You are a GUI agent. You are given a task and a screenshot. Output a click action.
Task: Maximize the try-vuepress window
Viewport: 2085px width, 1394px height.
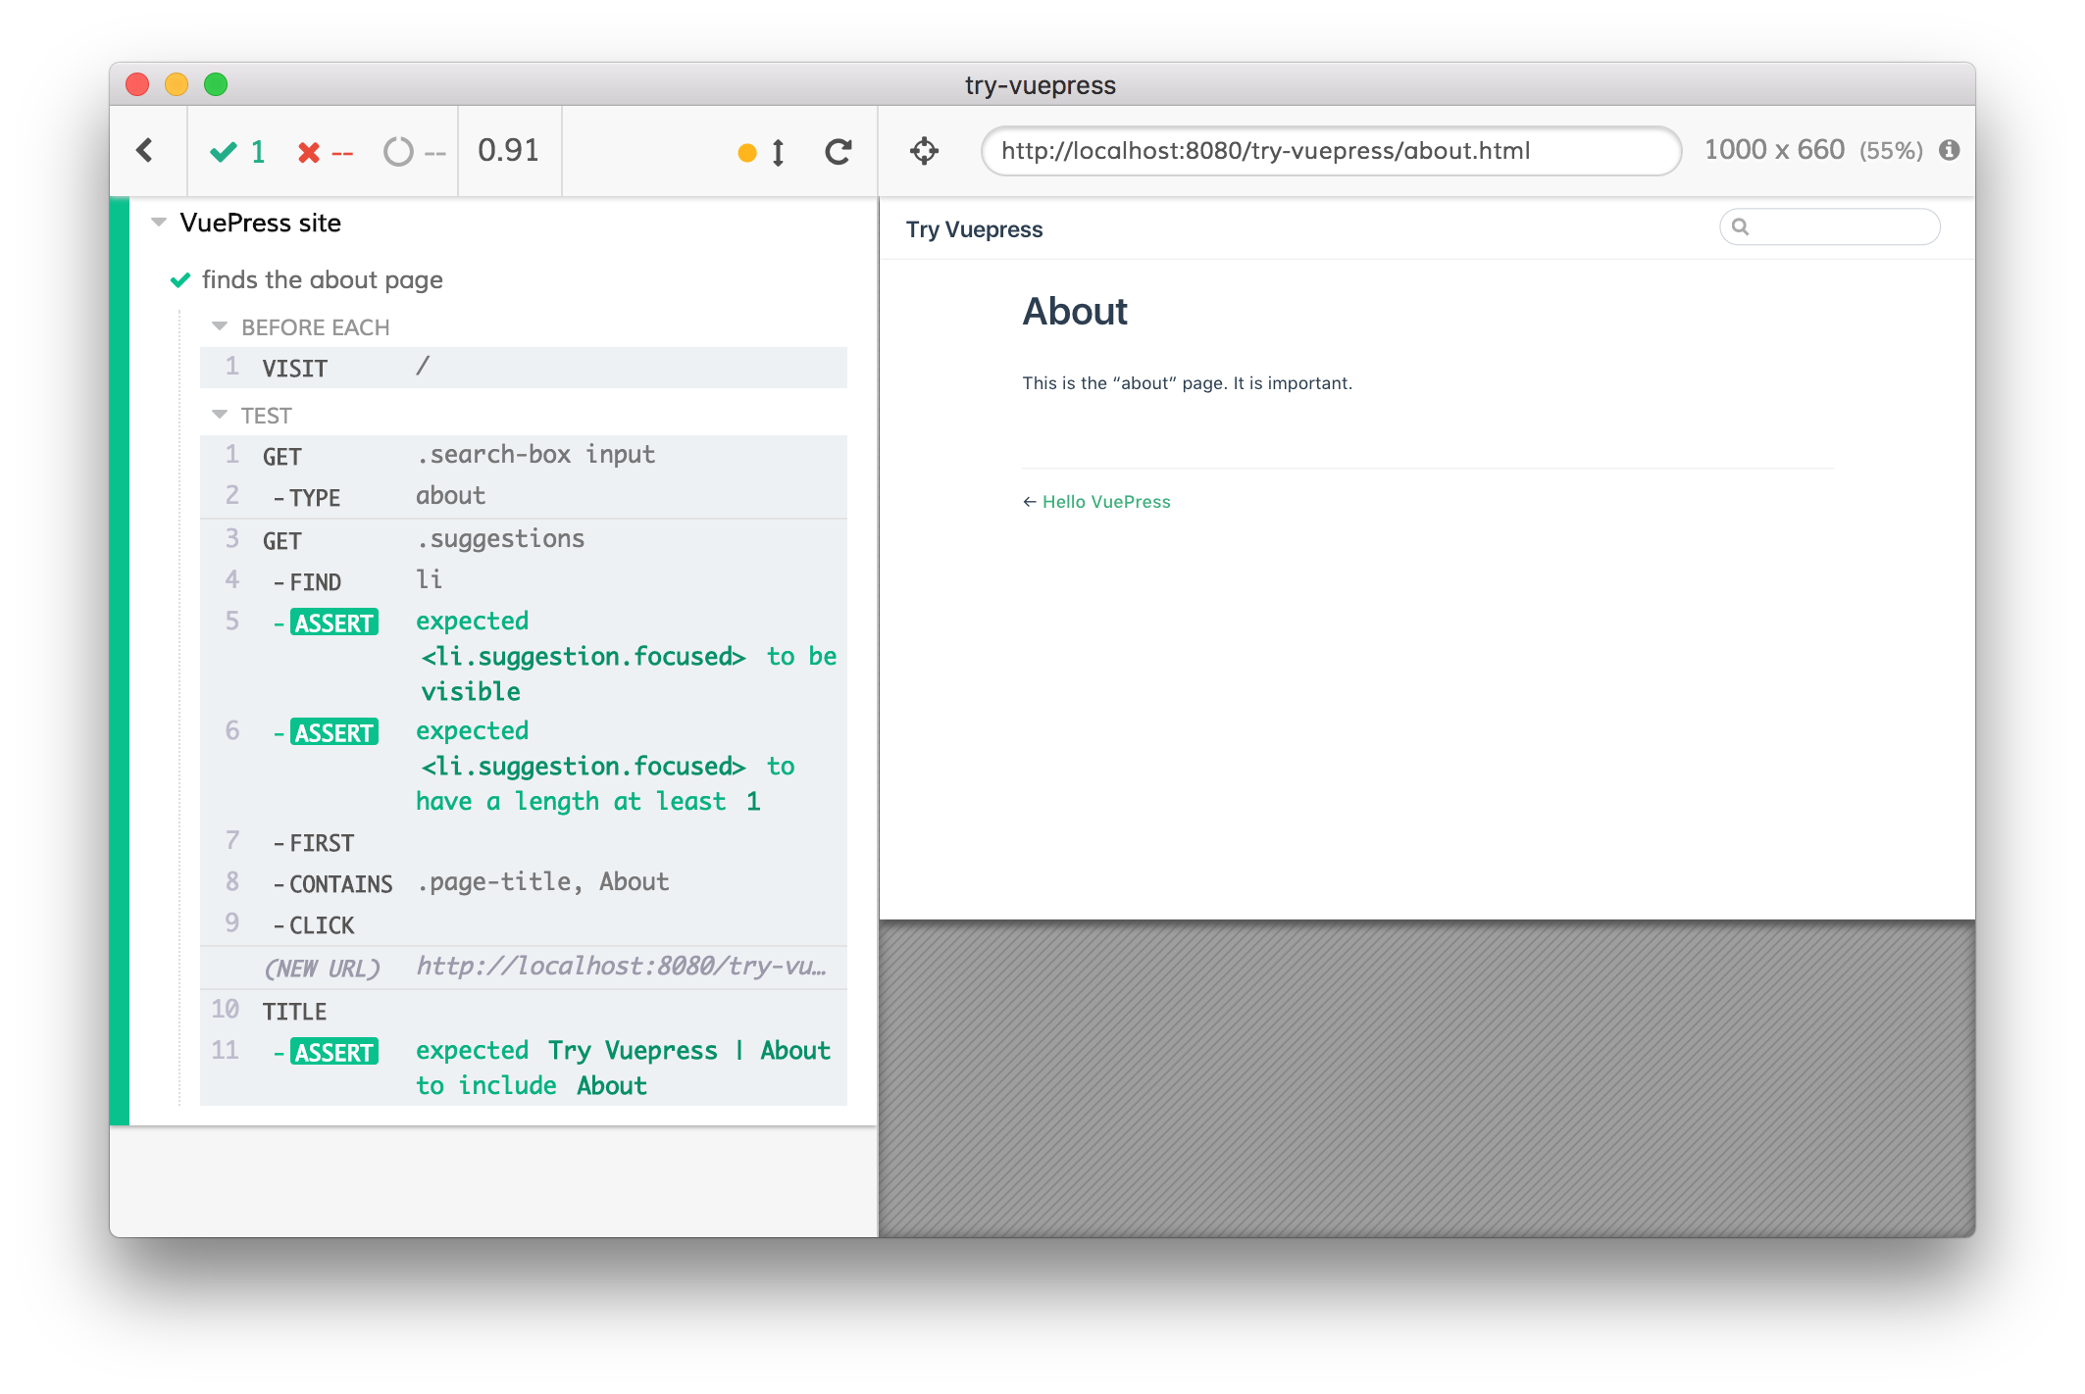(216, 84)
